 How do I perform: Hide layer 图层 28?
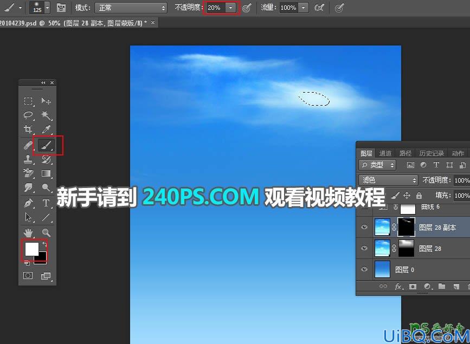364,248
